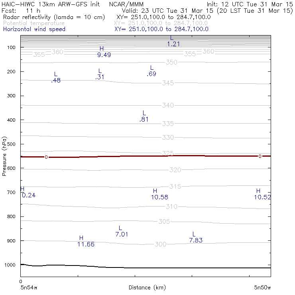This screenshot has width=295, height=295.
Task: Click the "HAIC-HIWC 13km ARW-GFS init" title text
Action: [50, 4]
